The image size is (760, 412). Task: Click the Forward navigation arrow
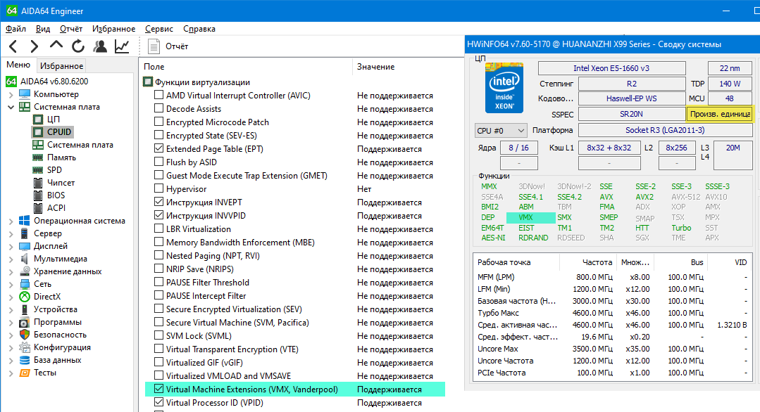pos(34,46)
